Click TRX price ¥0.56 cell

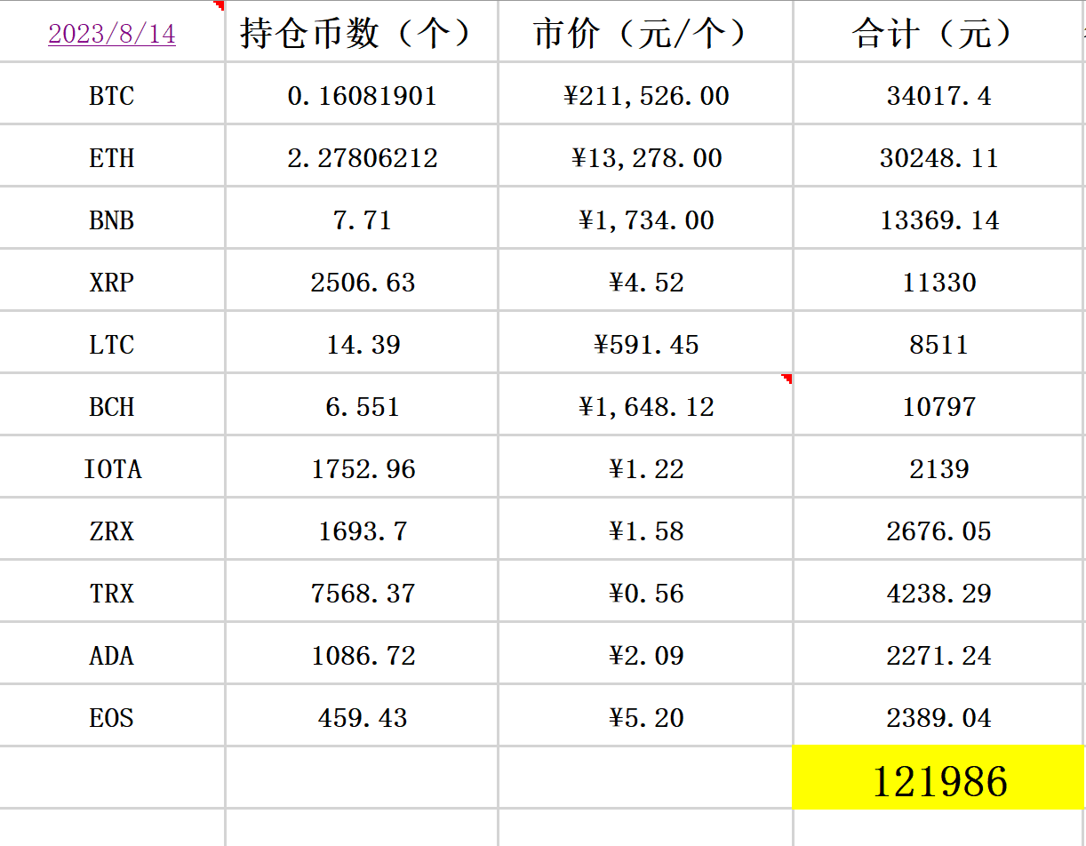(645, 591)
